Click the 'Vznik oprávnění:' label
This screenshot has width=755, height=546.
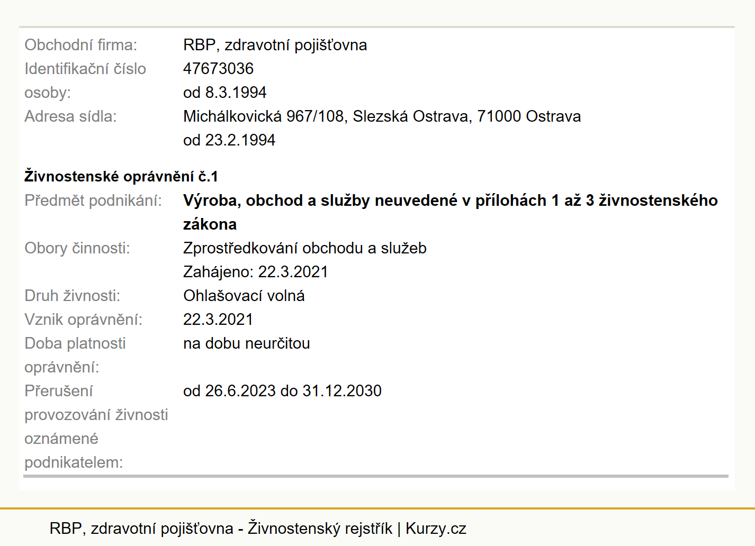coord(83,320)
